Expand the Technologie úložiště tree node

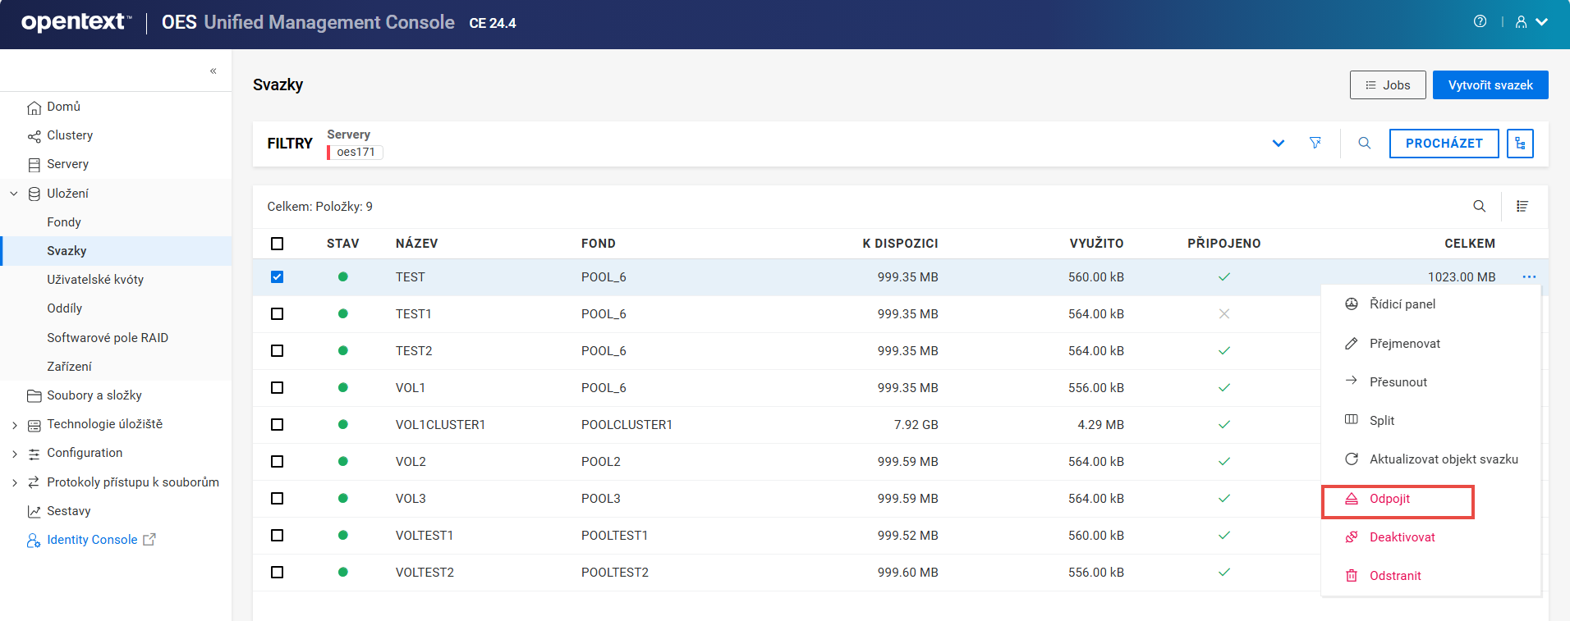click(14, 425)
